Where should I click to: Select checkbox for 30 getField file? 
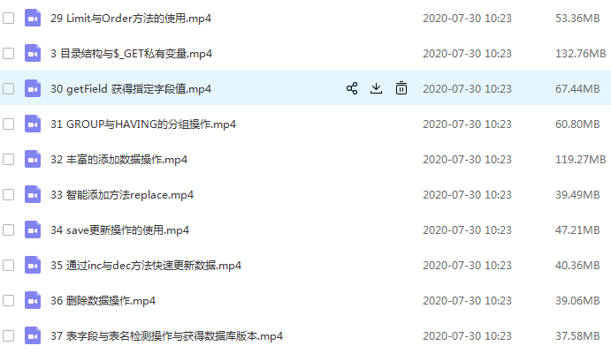[x=9, y=88]
